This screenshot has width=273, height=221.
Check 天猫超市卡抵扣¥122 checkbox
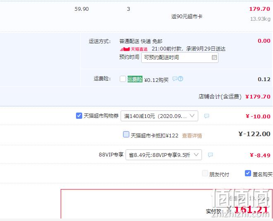click(126, 135)
